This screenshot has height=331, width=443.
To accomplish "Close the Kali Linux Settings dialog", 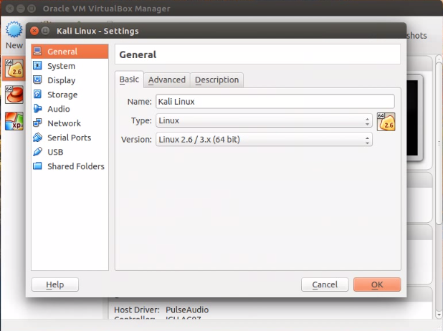I will (34, 31).
